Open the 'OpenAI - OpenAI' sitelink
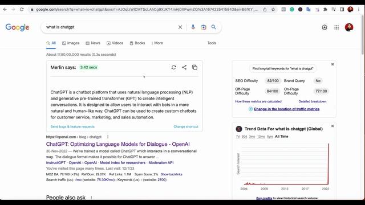Screen dimensions: 365x205 pyautogui.click(x=83, y=163)
